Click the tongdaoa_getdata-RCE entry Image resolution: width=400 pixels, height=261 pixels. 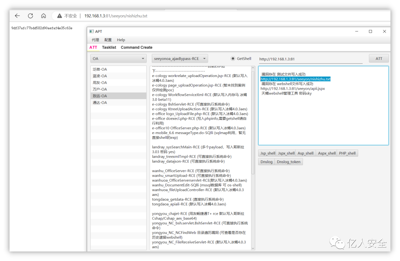point(188,200)
